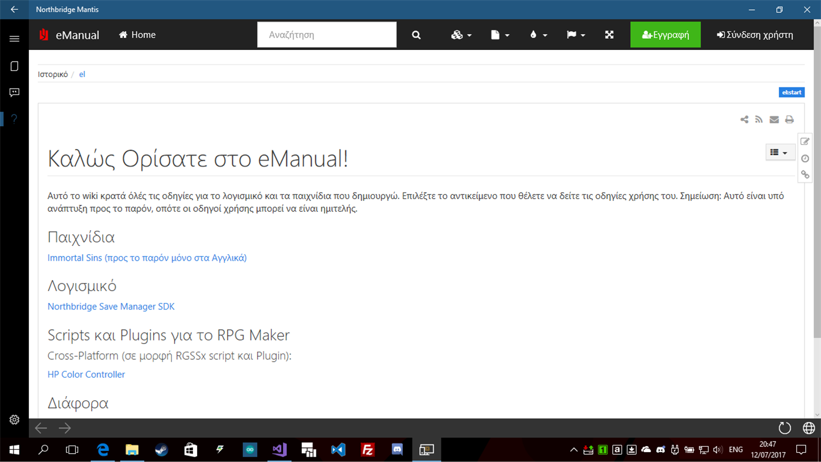Click the taskbar search magnifier
Viewport: 821px width, 462px height.
click(x=43, y=450)
